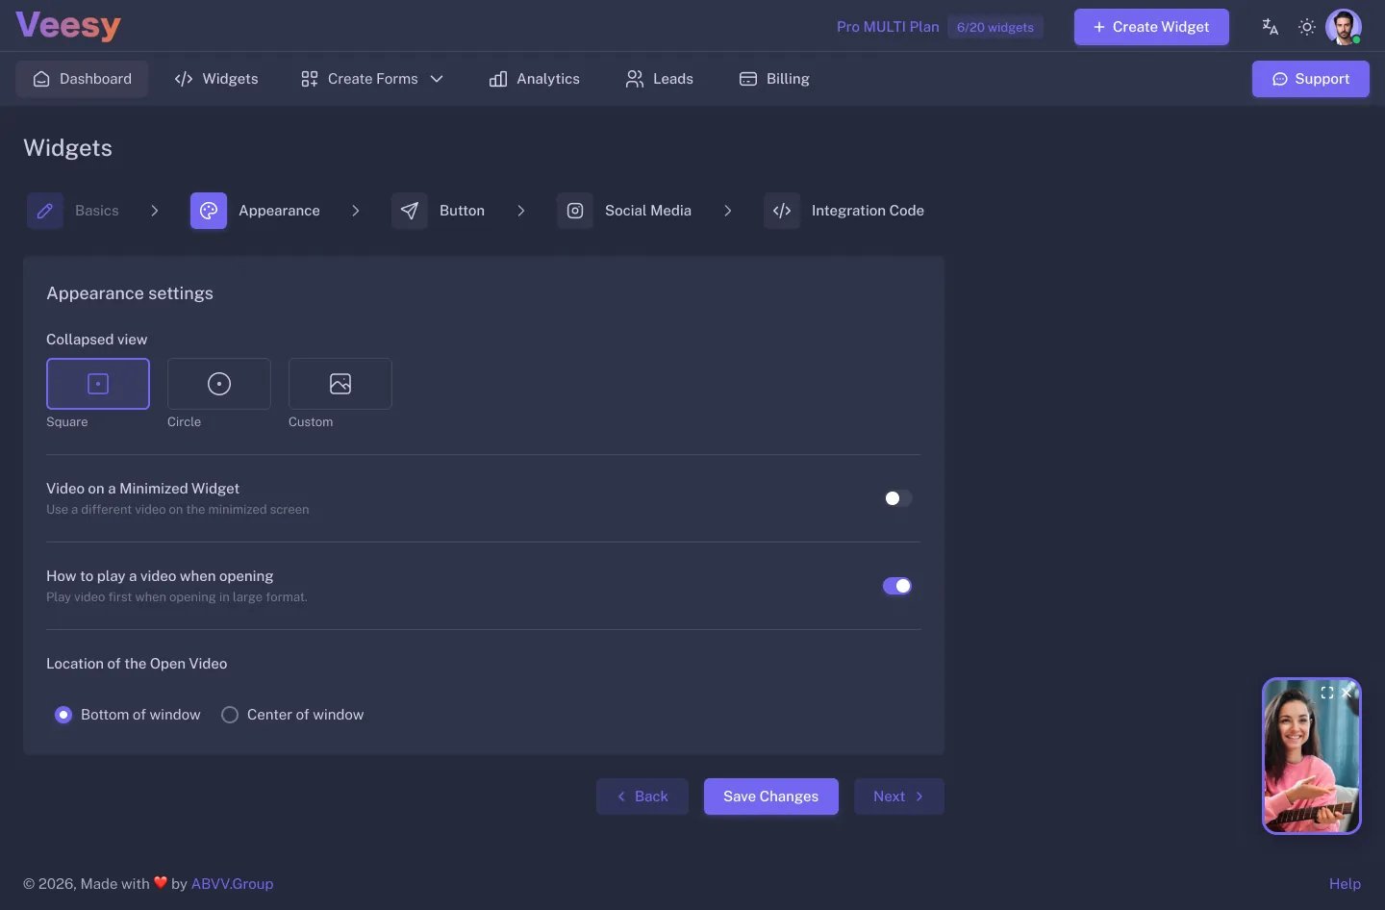This screenshot has width=1385, height=910.
Task: Click chevron after Button step
Action: pos(521,211)
